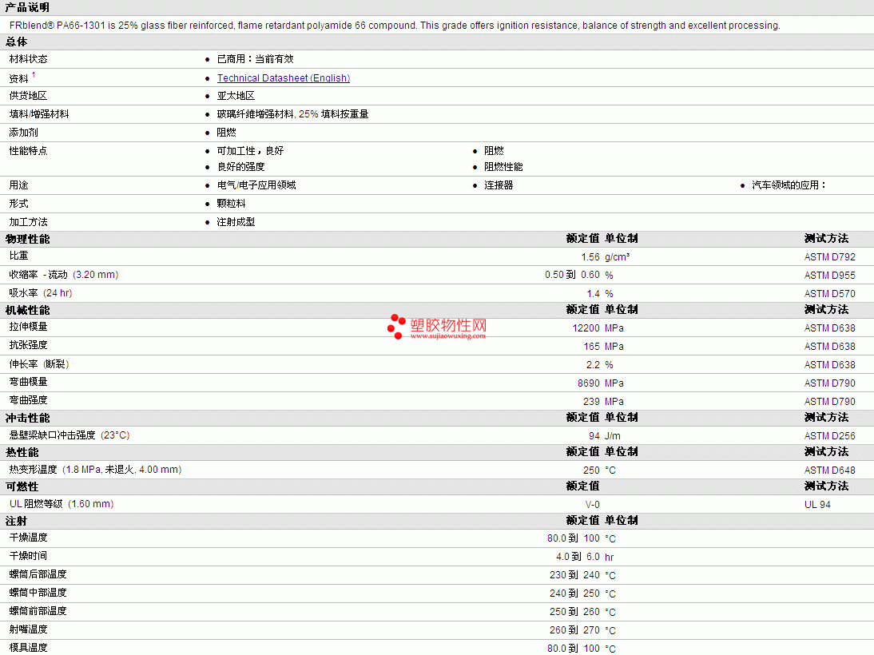This screenshot has width=874, height=655.
Task: Click UL 94 test method
Action: click(x=817, y=505)
